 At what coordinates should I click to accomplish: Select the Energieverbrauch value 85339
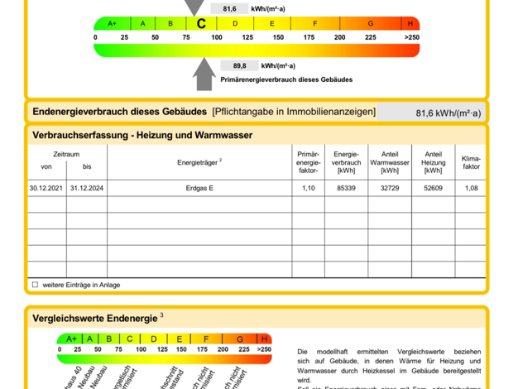pos(346,189)
